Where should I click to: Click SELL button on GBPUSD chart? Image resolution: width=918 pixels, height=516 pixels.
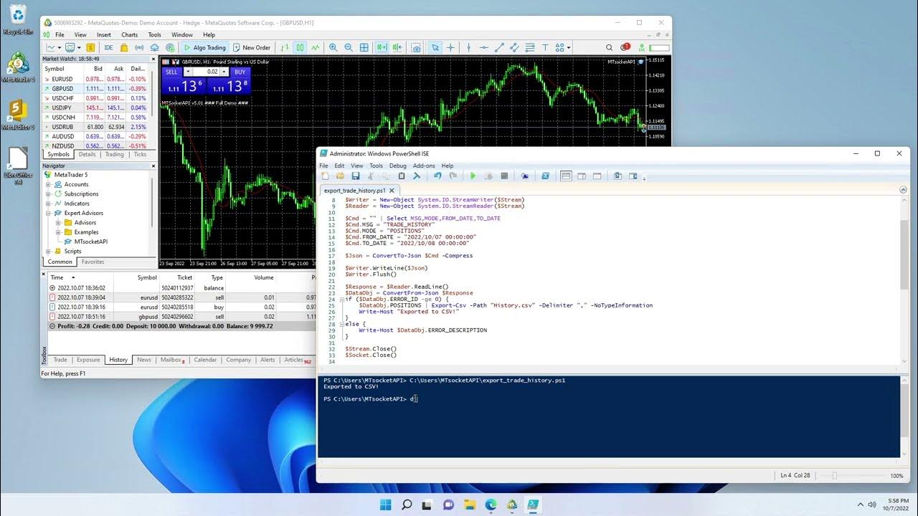point(171,72)
